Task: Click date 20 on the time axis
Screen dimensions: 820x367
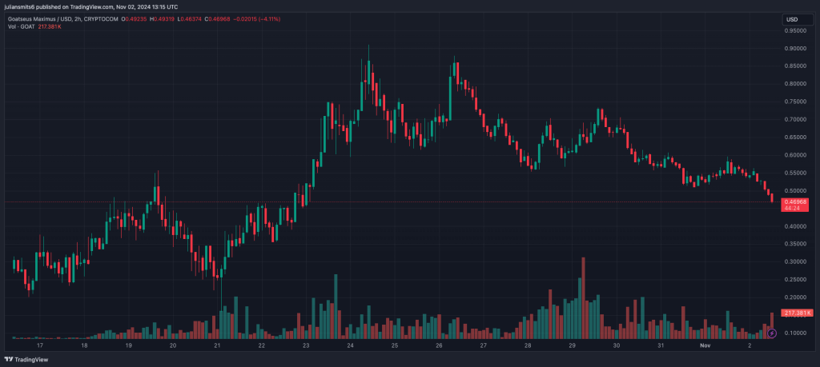Action: (x=173, y=345)
